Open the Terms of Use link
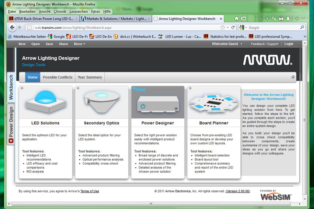The width and height of the screenshot is (314, 209). coord(90,191)
